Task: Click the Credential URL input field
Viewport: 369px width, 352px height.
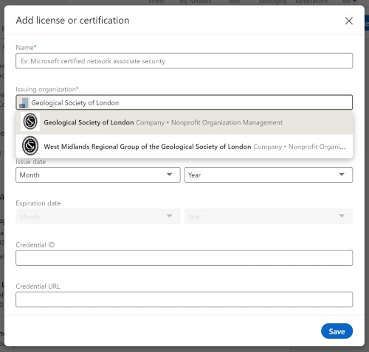Action: pyautogui.click(x=184, y=300)
